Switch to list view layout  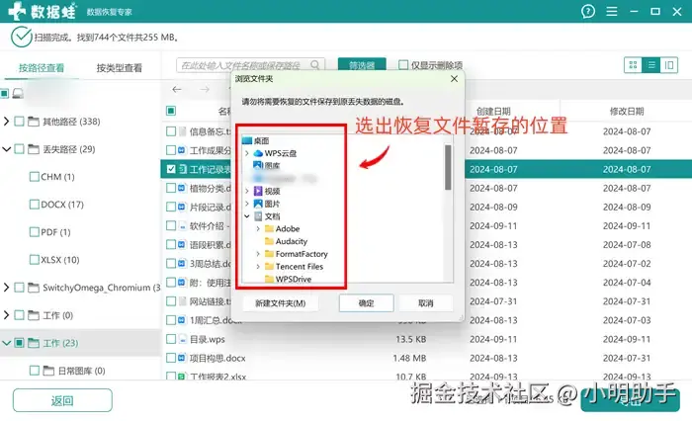[651, 65]
